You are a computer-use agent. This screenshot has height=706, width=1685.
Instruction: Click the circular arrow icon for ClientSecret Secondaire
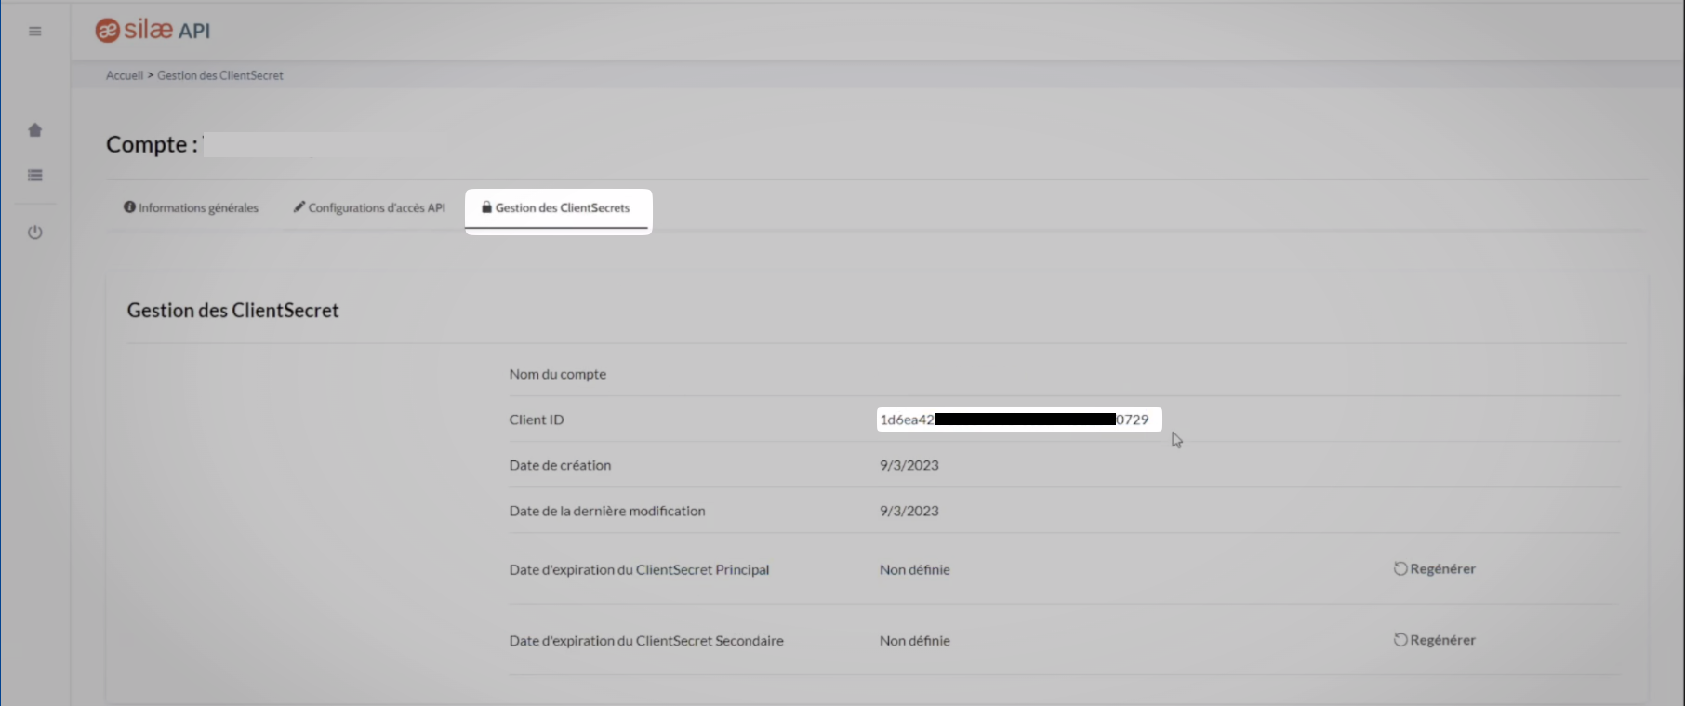(1400, 640)
